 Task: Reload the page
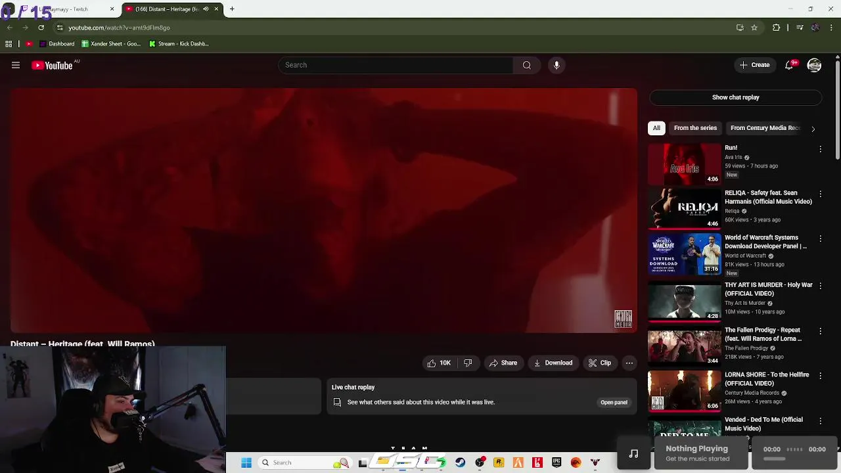(41, 28)
